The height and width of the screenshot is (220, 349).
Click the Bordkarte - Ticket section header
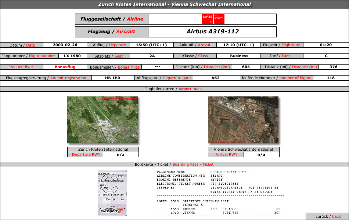(174, 164)
